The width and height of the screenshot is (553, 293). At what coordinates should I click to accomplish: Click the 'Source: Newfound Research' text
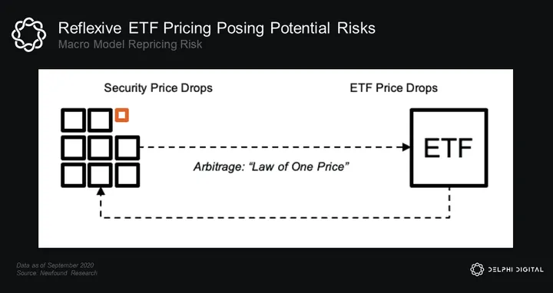coord(57,273)
